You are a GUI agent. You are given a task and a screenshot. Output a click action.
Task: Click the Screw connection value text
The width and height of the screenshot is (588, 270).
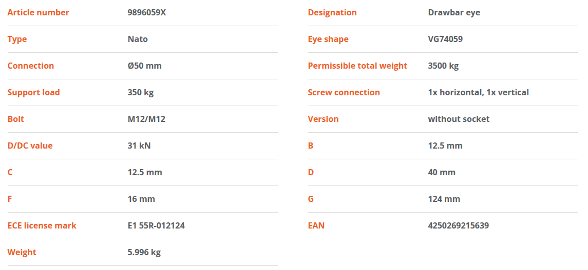point(479,92)
